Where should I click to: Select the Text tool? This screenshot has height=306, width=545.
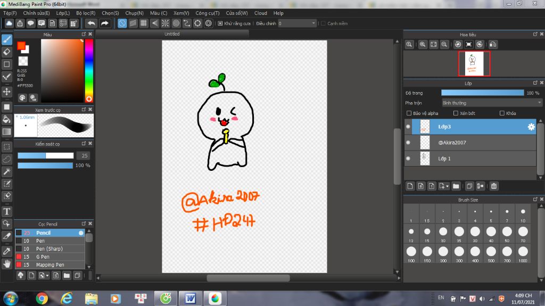[x=6, y=211]
